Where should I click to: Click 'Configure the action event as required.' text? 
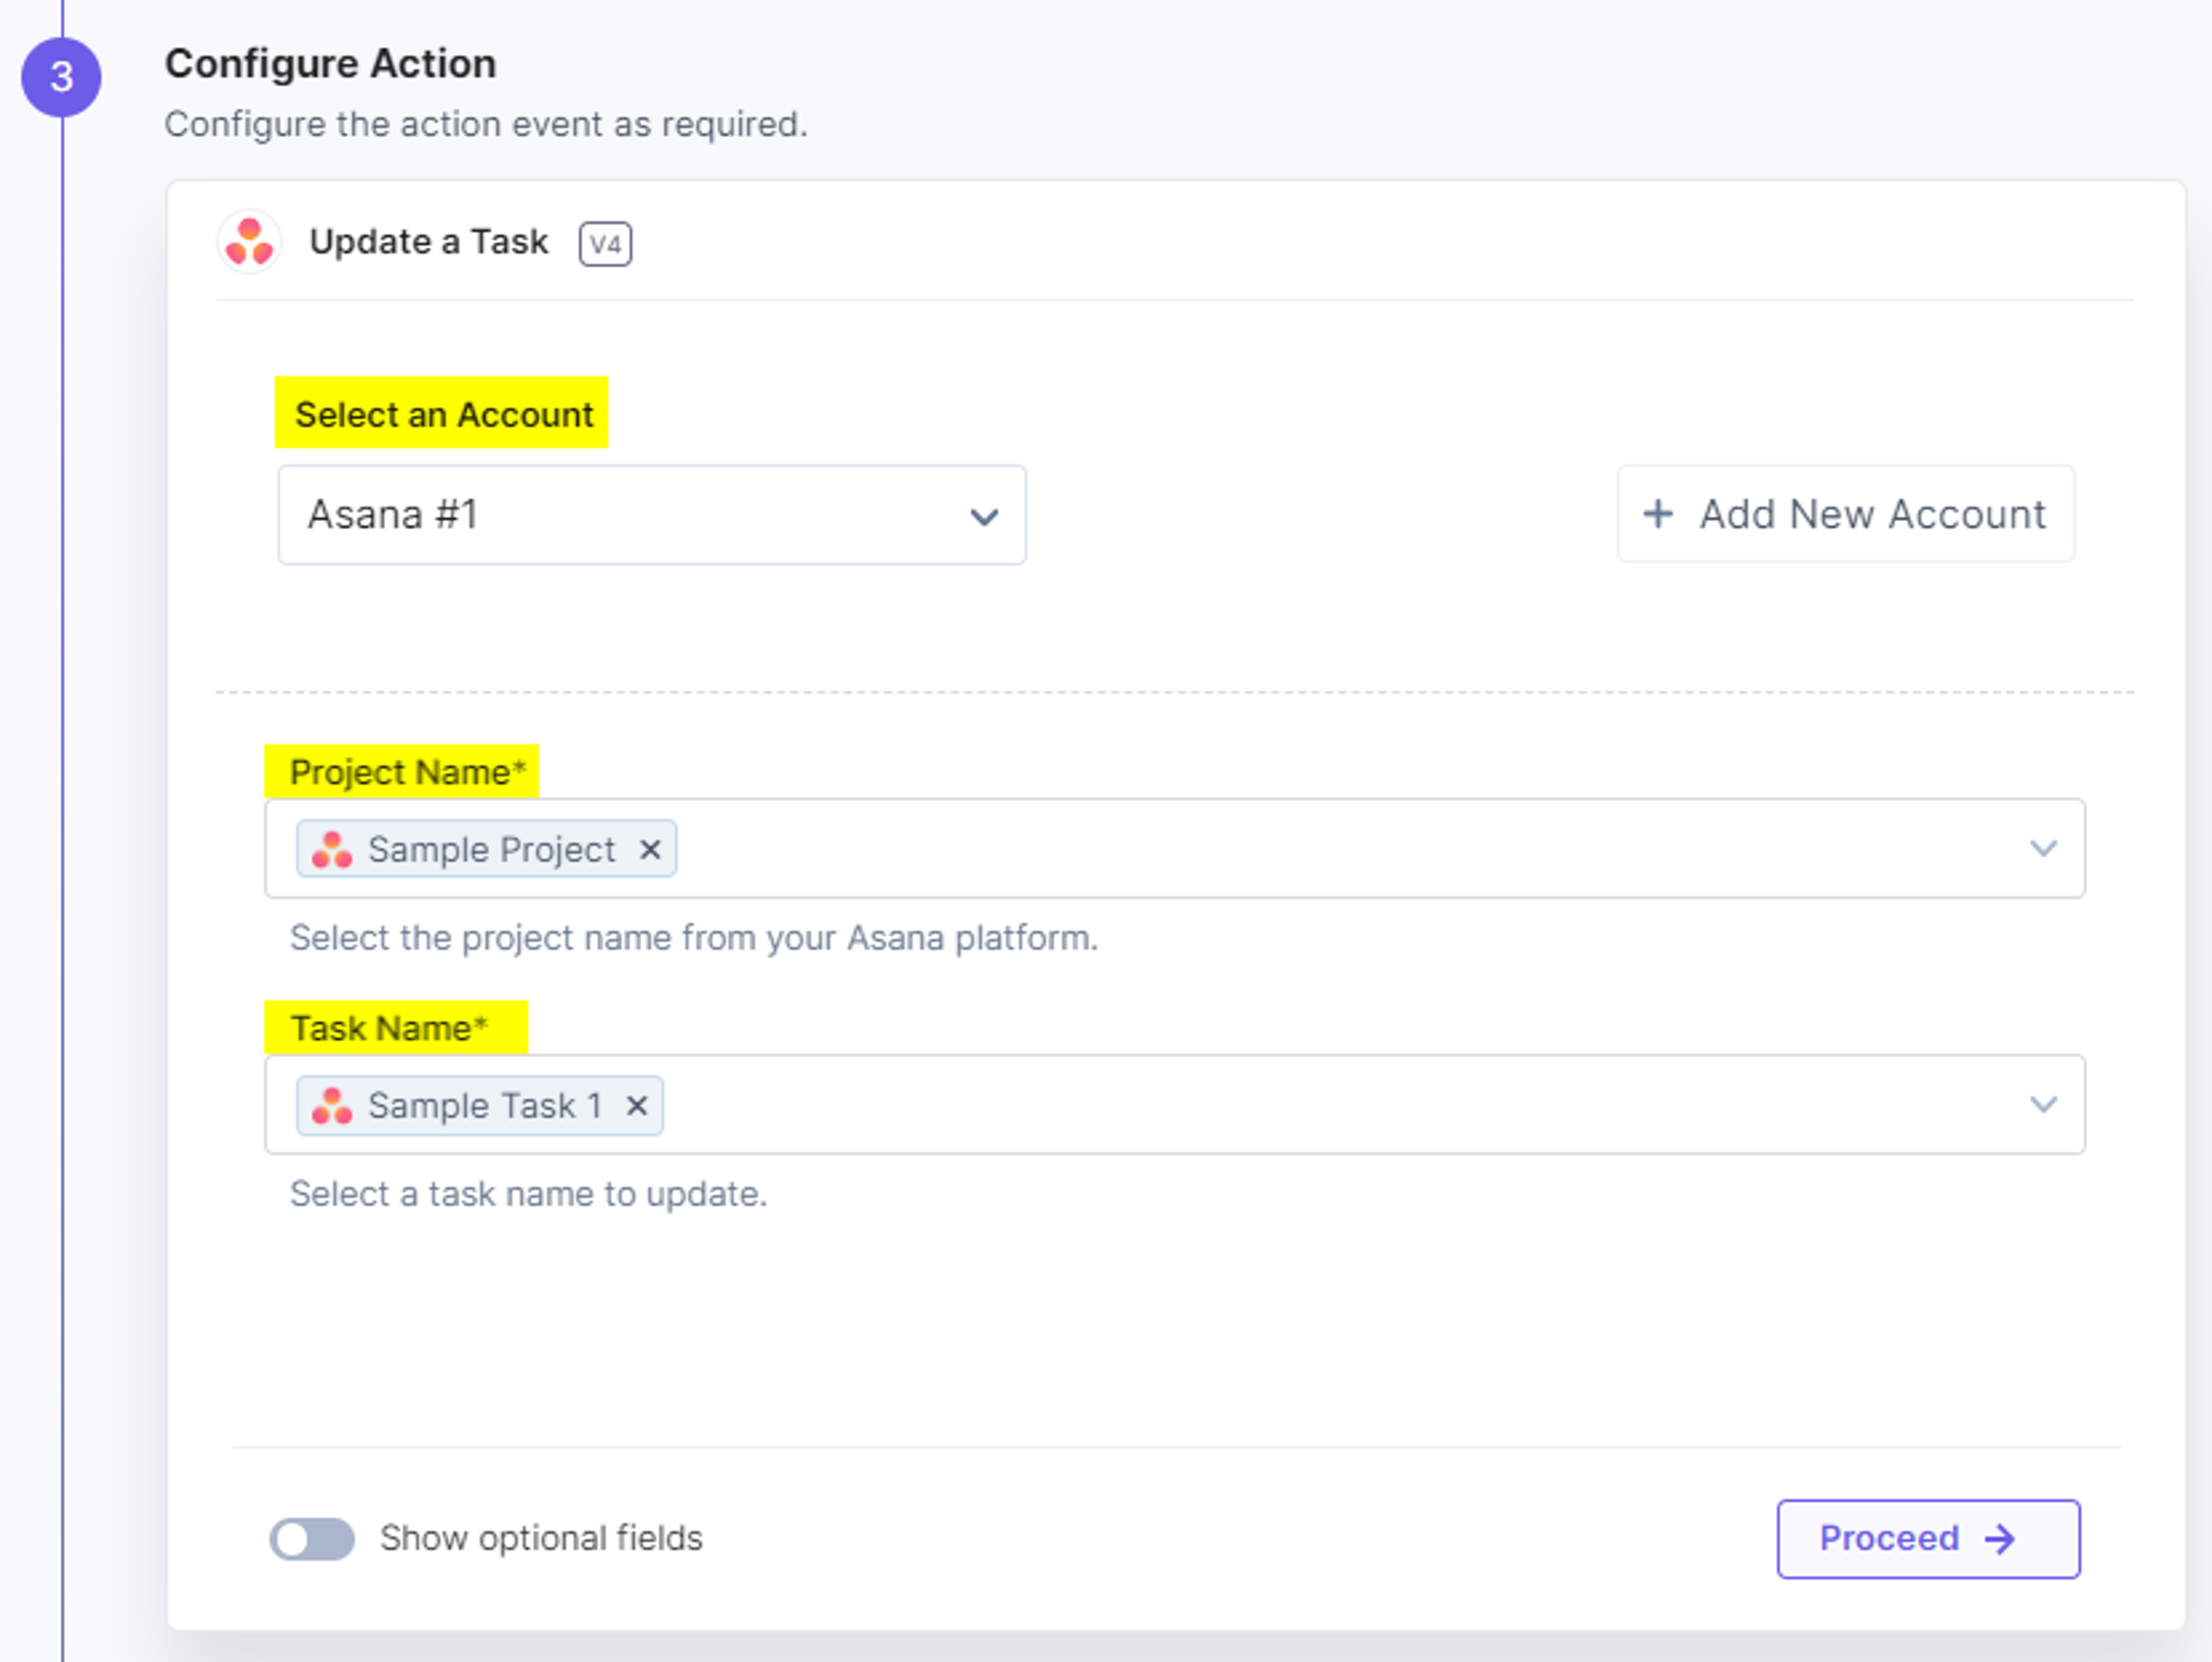(486, 124)
